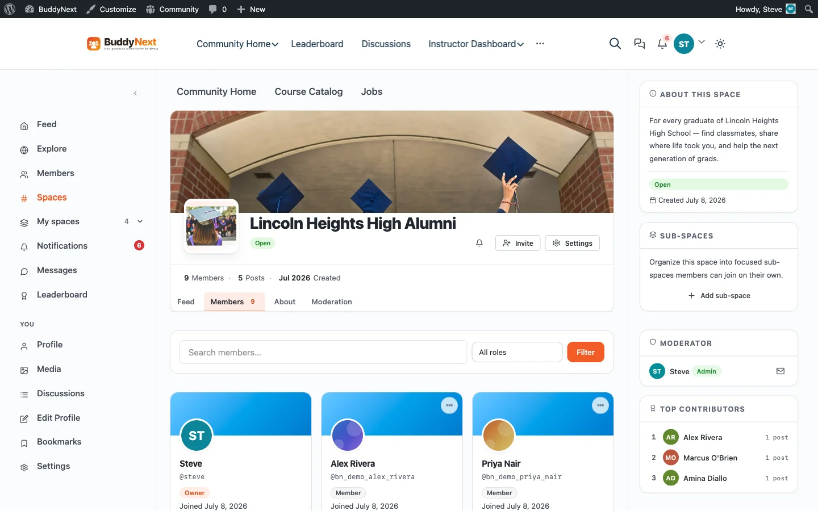Viewport: 818px width, 511px height.
Task: Click the admin bar search magnifier
Action: 808,9
